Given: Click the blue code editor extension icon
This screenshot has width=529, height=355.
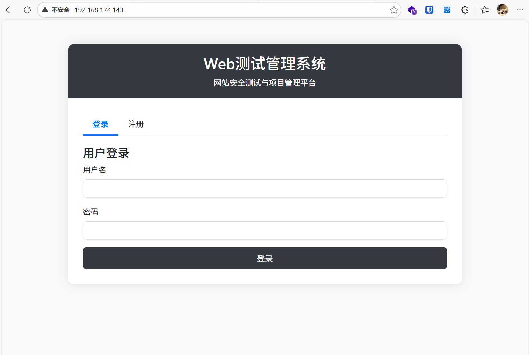Looking at the screenshot, I should coord(447,10).
